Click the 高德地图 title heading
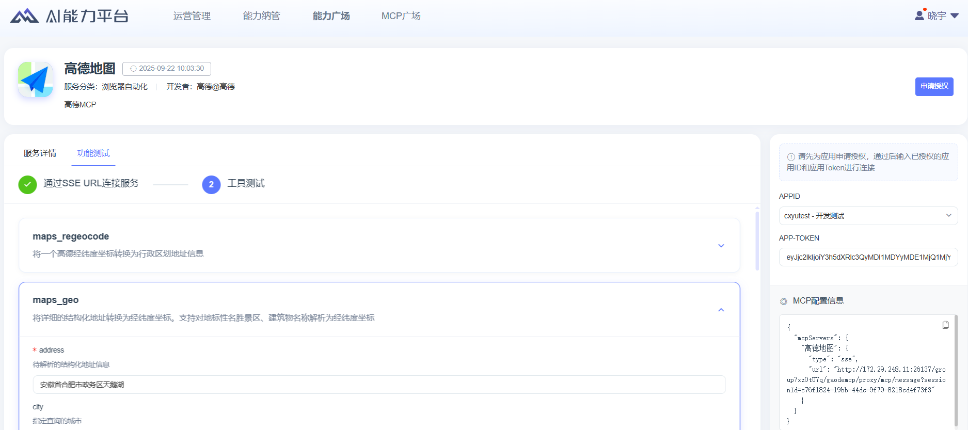The width and height of the screenshot is (968, 430). [90, 69]
